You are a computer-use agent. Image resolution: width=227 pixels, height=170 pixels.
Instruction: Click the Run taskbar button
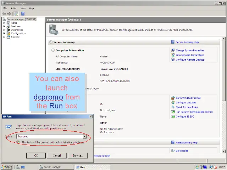(x=92, y=167)
